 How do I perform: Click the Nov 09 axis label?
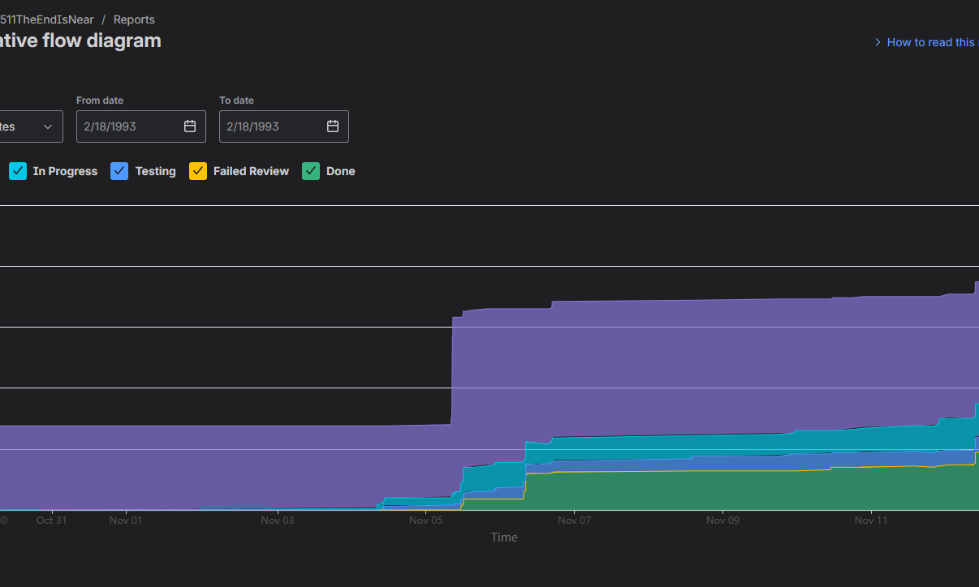click(x=722, y=521)
